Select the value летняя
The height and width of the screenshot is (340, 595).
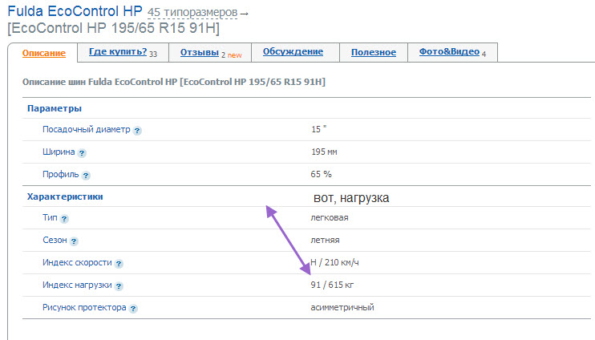[326, 240]
